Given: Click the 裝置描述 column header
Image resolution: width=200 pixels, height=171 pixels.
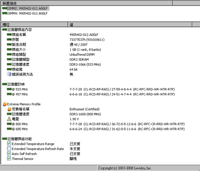Looking at the screenshot, I should pyautogui.click(x=87, y=3).
